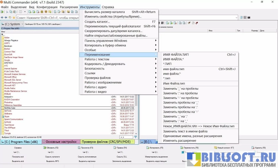This screenshot has width=278, height=168.
Task: Click the forward navigation arrow icon
Action: (6, 18)
